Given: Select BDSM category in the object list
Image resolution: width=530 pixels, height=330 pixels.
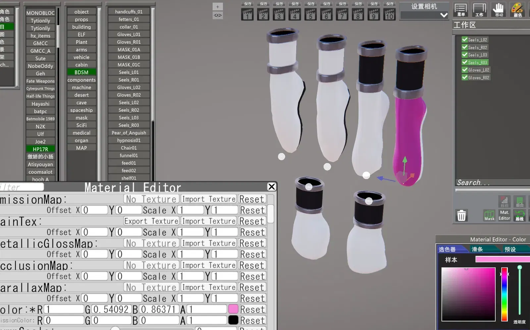Looking at the screenshot, I should tap(81, 72).
